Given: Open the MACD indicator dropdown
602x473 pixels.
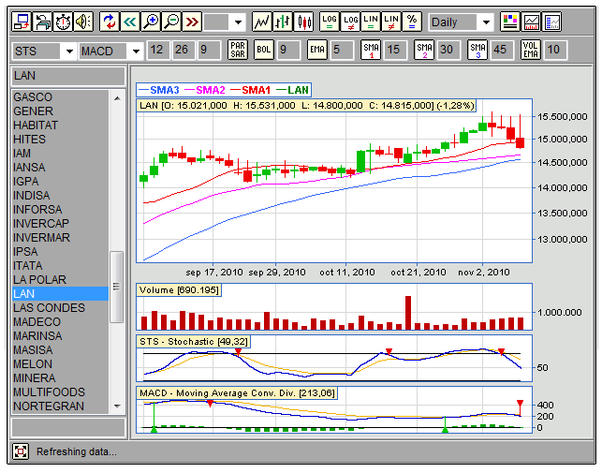Looking at the screenshot, I should (135, 51).
